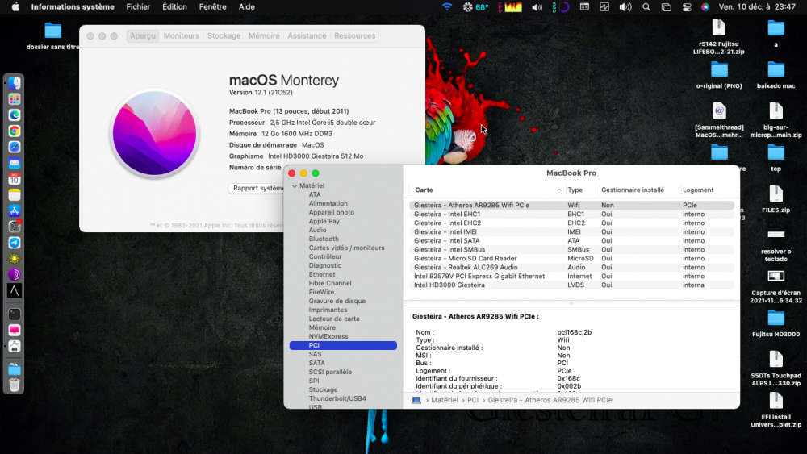Click the Rapport système button
This screenshot has height=454, width=807.
(257, 188)
